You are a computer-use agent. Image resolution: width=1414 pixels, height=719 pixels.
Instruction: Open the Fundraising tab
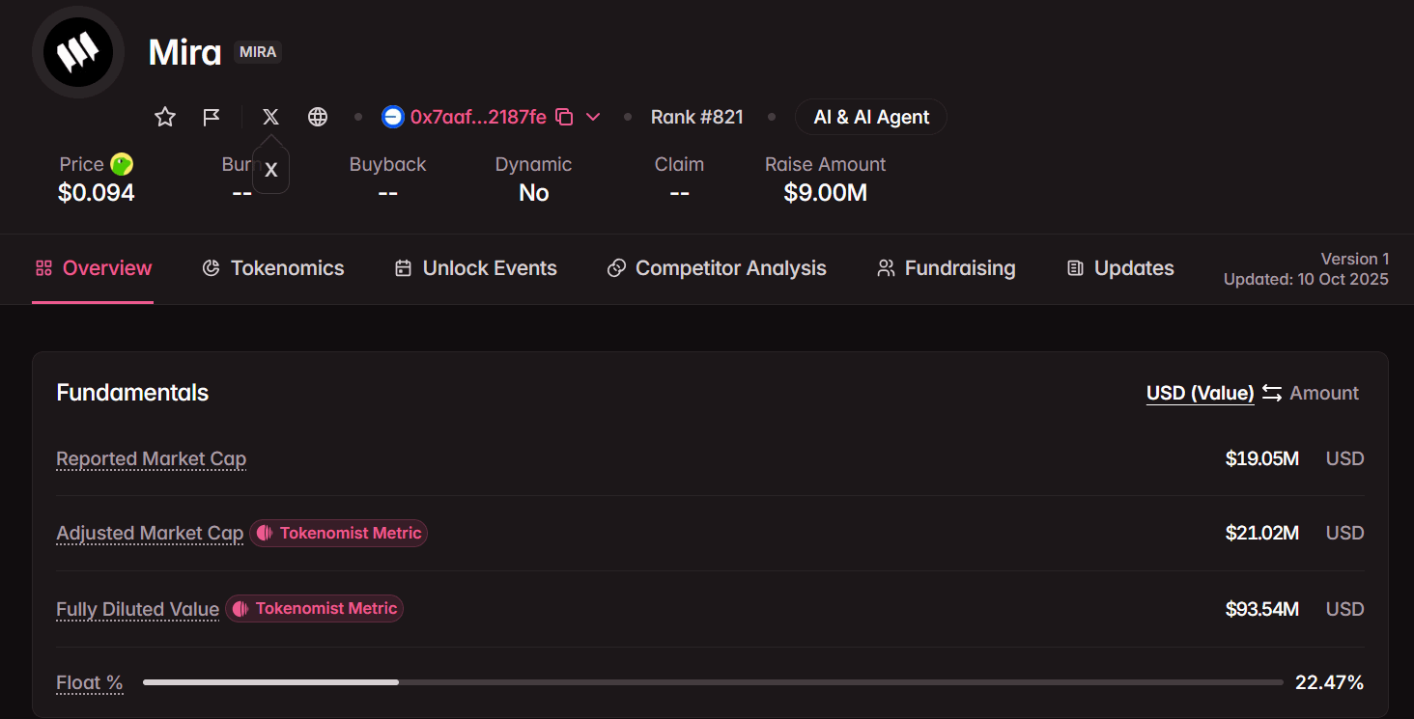point(946,268)
